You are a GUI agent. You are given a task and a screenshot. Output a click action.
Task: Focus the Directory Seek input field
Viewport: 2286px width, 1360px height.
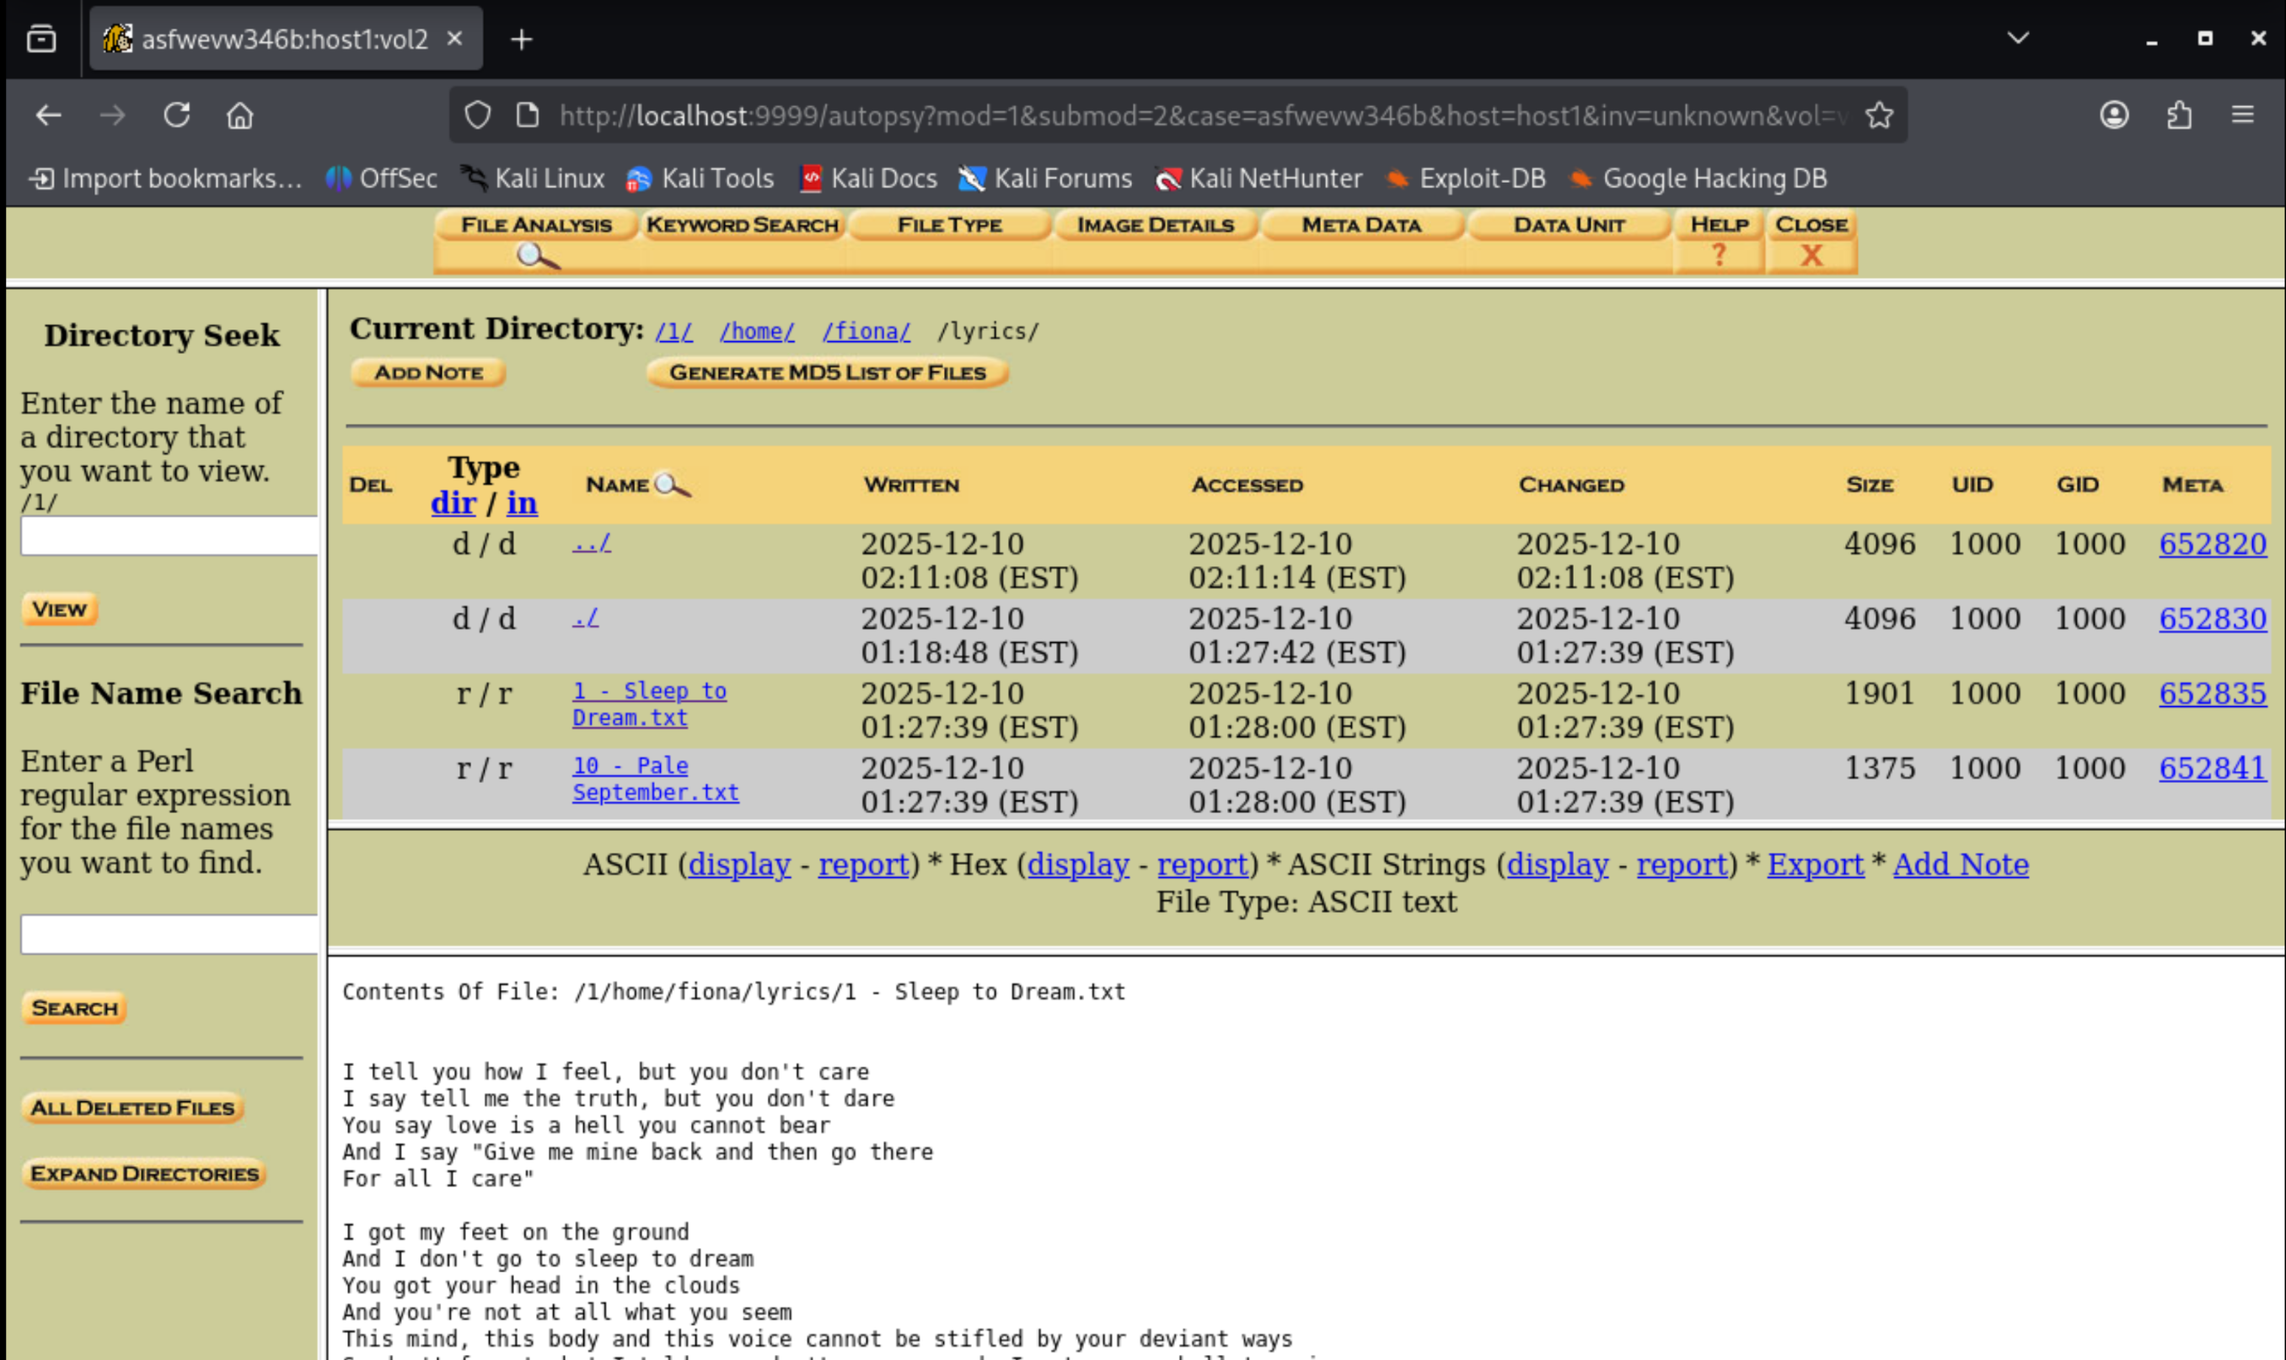click(x=169, y=536)
